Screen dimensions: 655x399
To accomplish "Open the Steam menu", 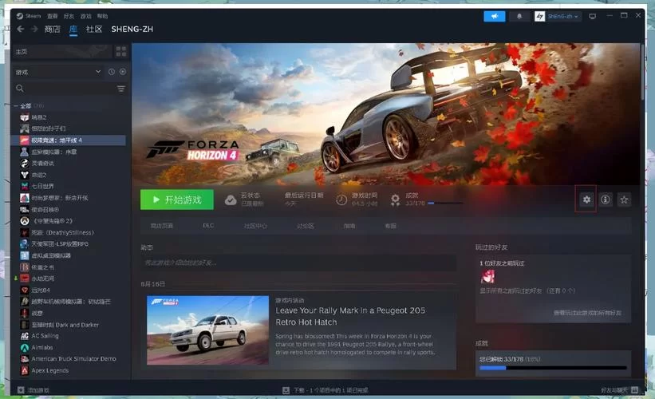I will coord(29,16).
